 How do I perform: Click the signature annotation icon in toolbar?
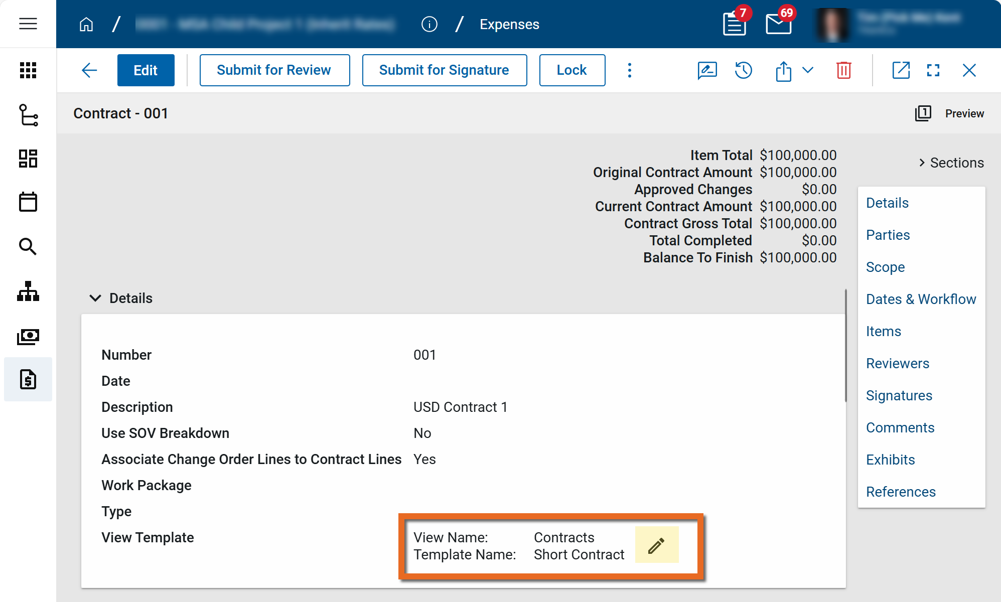point(707,70)
